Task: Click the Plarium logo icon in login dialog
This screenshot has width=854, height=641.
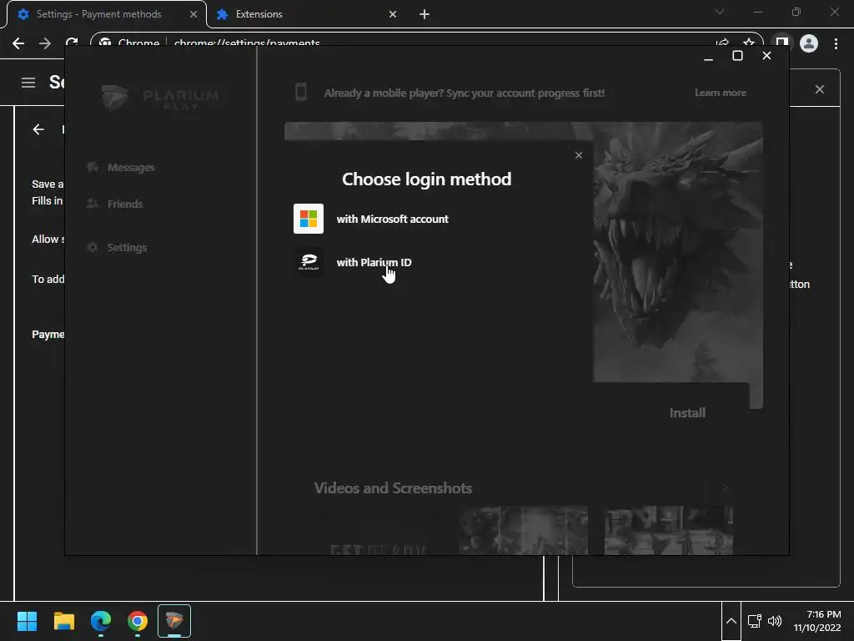Action: [x=309, y=262]
